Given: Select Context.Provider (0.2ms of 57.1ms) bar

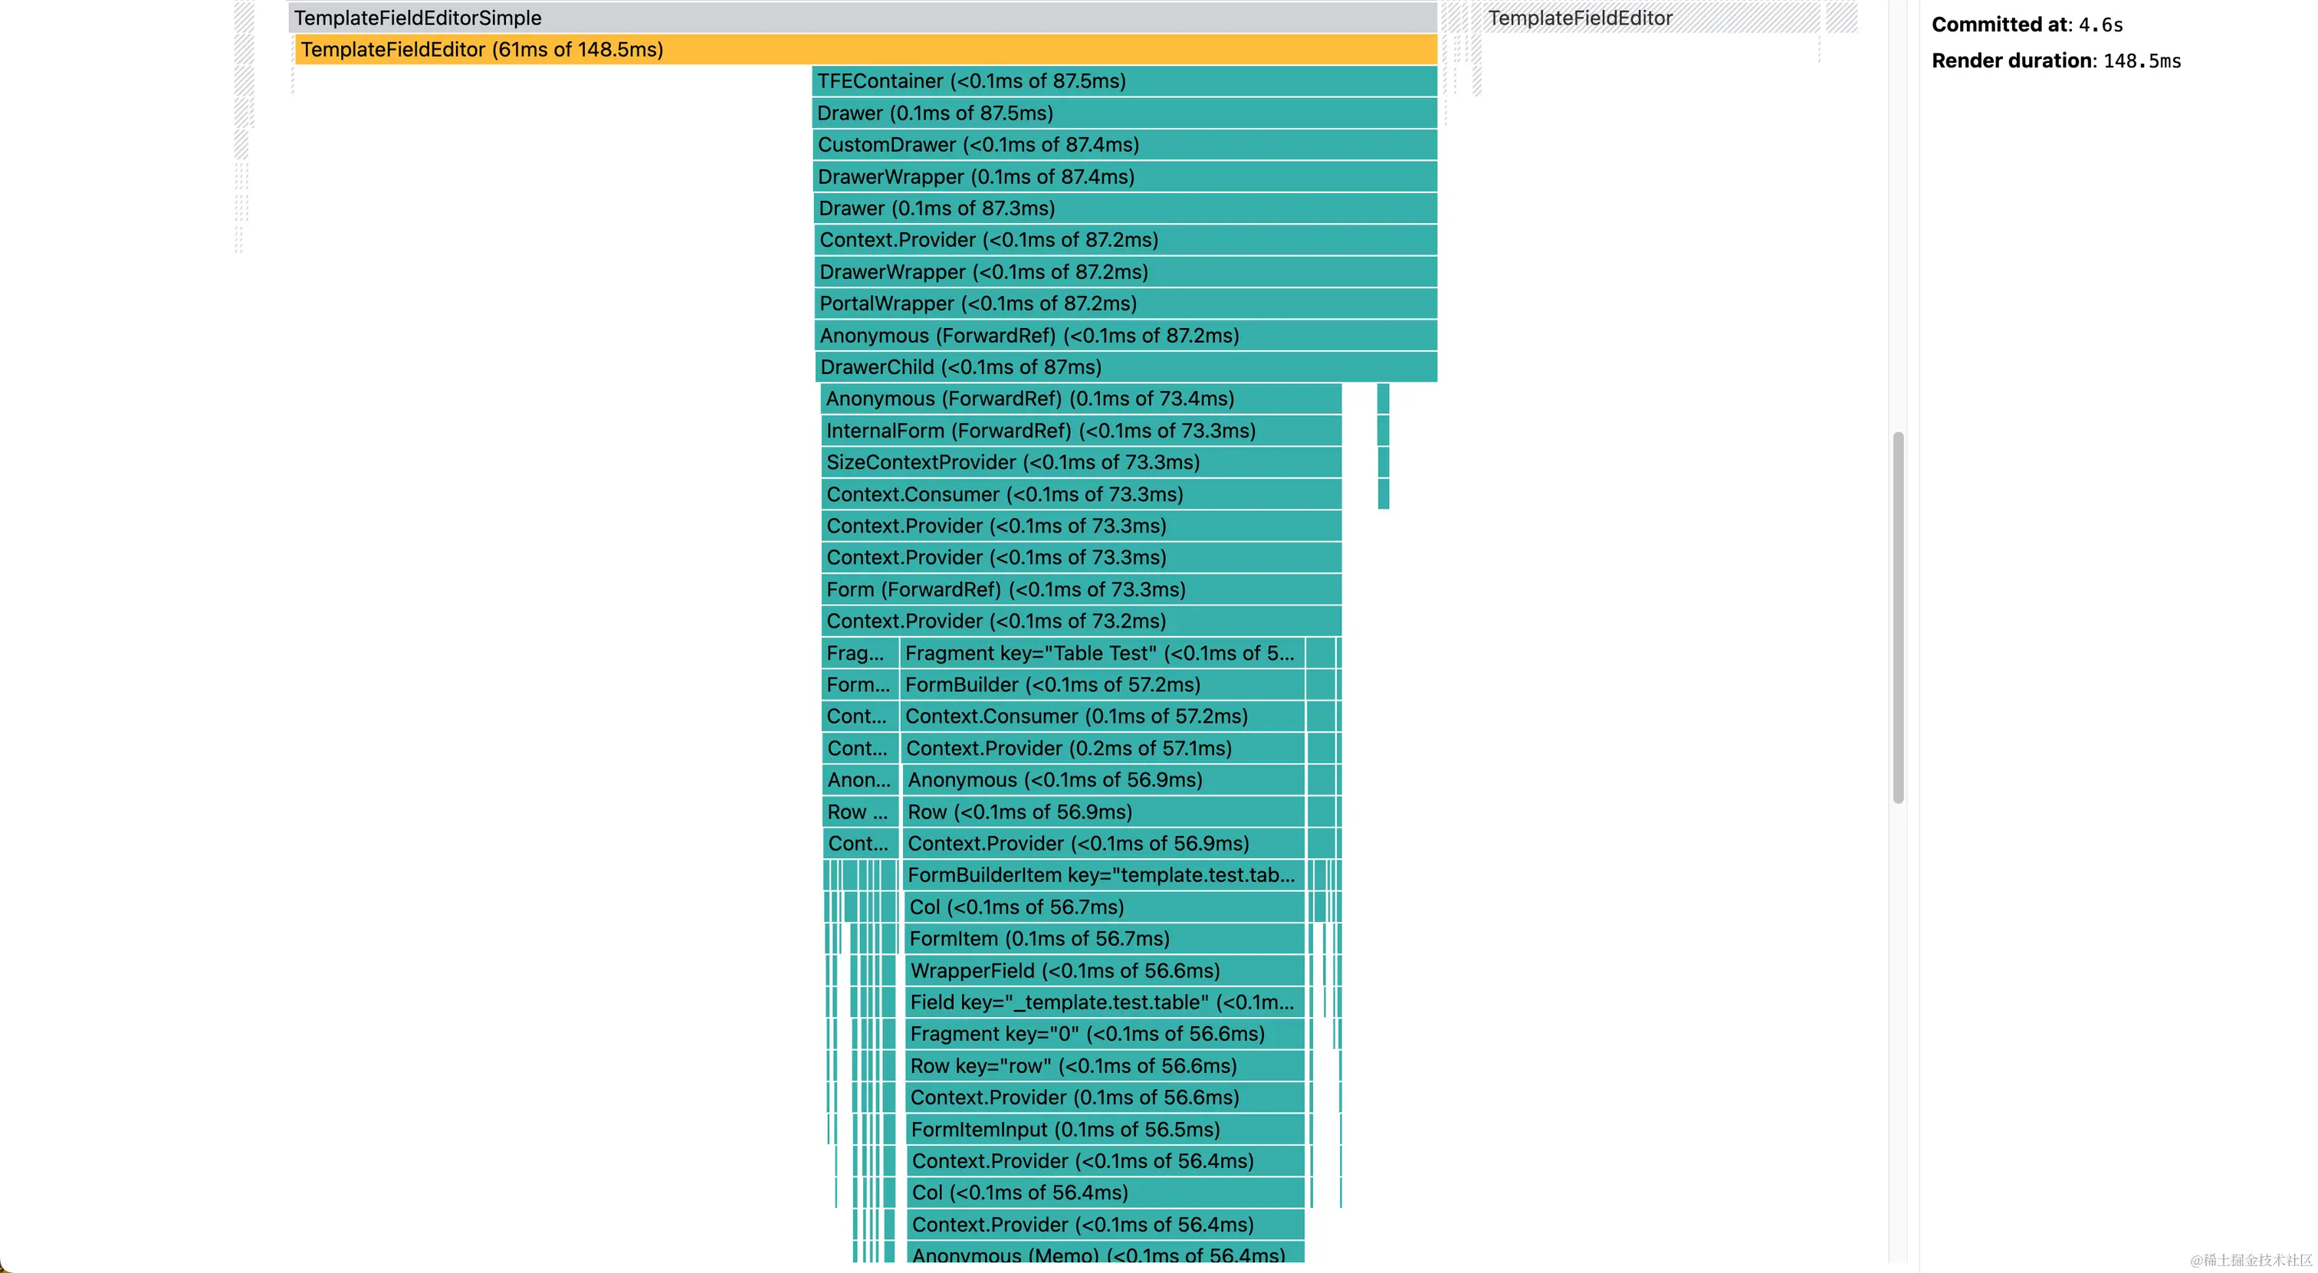Looking at the screenshot, I should coord(1103,749).
